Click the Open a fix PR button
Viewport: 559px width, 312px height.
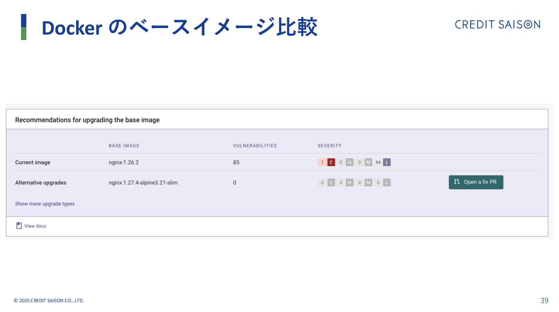pyautogui.click(x=476, y=182)
